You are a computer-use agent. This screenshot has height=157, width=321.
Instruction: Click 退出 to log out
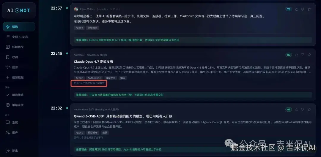click(19, 151)
